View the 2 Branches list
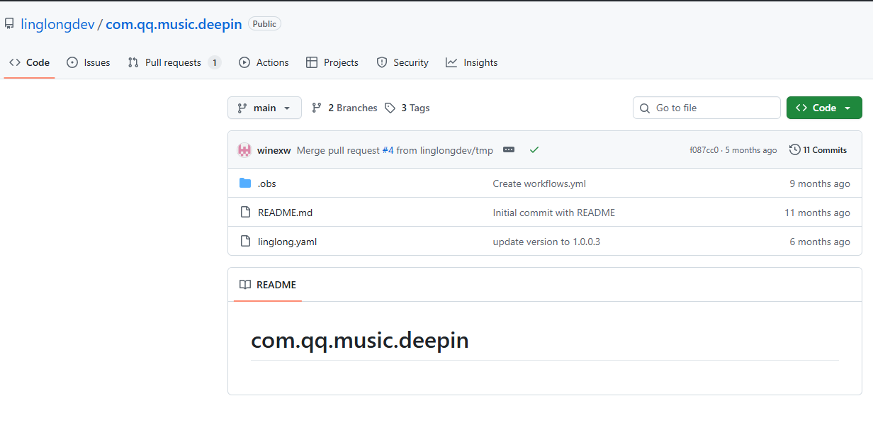Image resolution: width=873 pixels, height=430 pixels. (x=344, y=108)
